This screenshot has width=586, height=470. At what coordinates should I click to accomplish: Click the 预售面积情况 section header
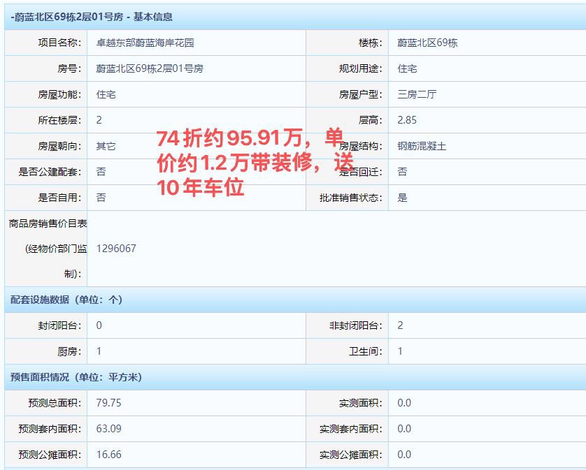point(76,377)
